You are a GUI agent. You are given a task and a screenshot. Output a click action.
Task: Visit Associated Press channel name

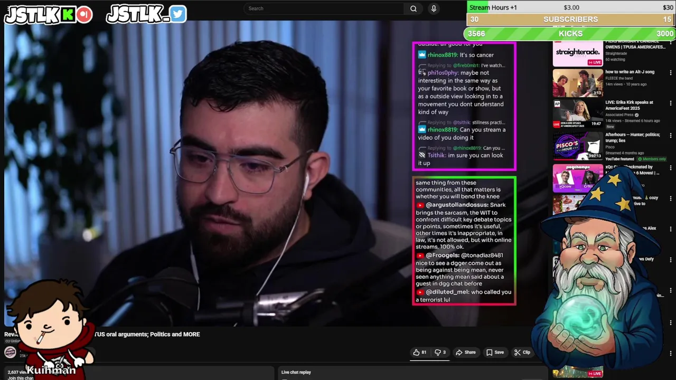coord(619,115)
